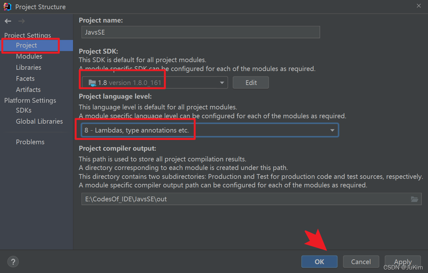428x273 pixels.
Task: Click the IntelliJ logo in title bar
Action: 7,6
